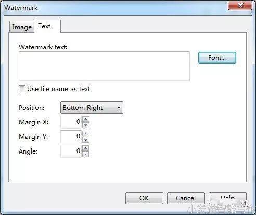Click the Margin X value field
Image resolution: width=256 pixels, height=215 pixels.
(71, 122)
